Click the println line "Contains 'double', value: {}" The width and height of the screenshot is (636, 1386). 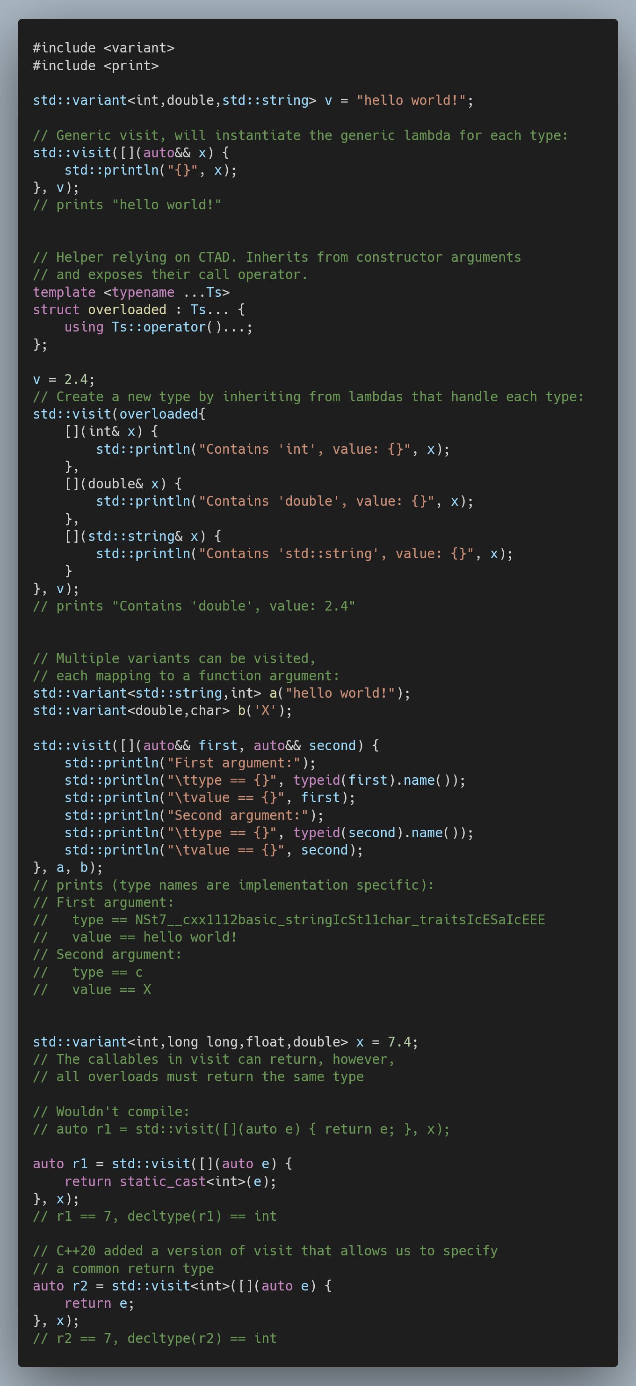tap(285, 501)
